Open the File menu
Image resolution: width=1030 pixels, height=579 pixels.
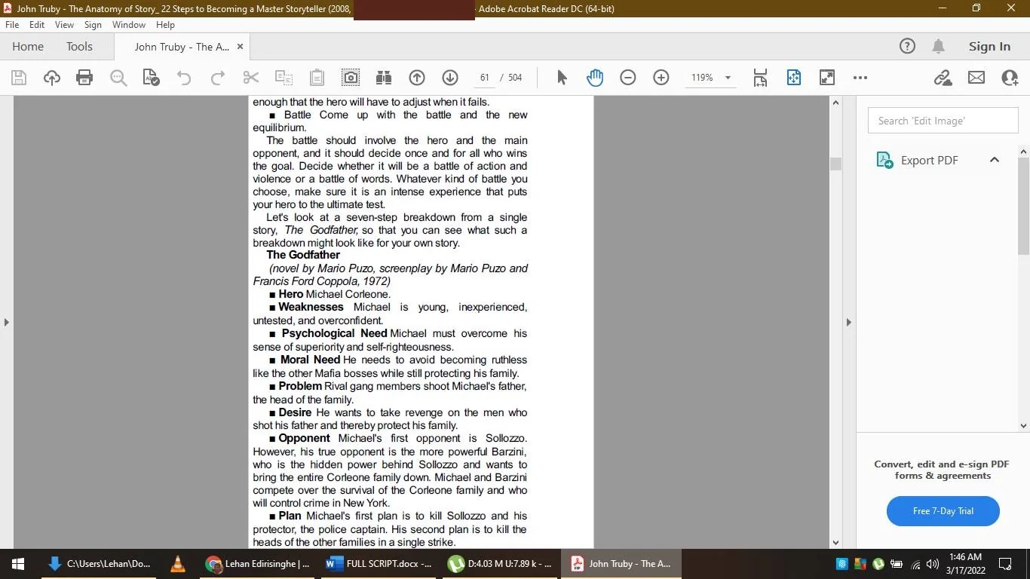12,25
